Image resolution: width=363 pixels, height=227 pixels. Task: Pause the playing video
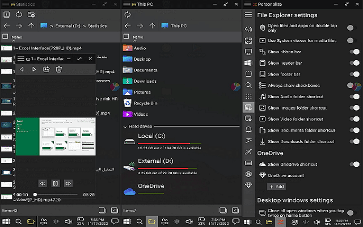56,183
